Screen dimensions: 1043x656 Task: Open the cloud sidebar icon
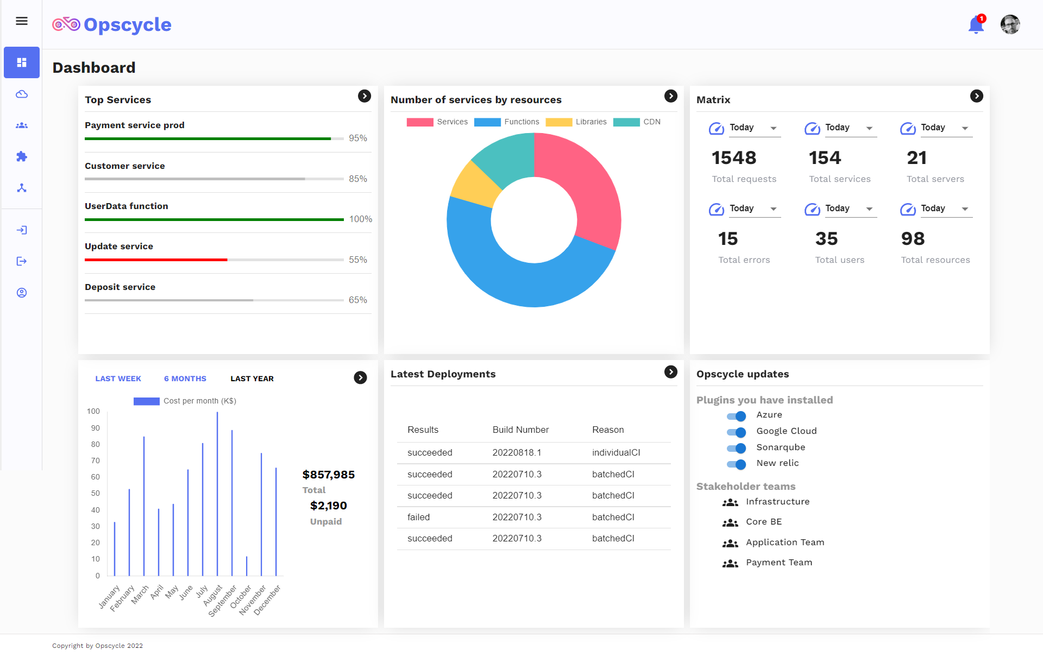[22, 94]
